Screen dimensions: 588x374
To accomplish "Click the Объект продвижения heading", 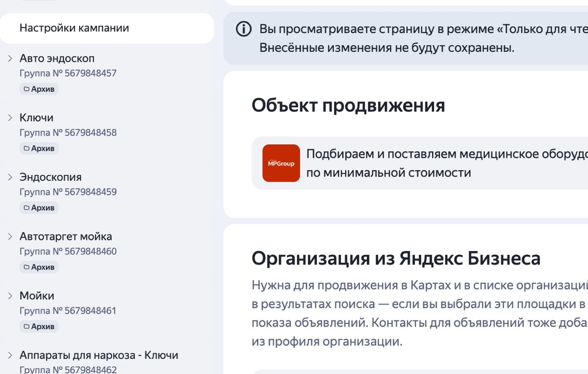I will tap(348, 105).
